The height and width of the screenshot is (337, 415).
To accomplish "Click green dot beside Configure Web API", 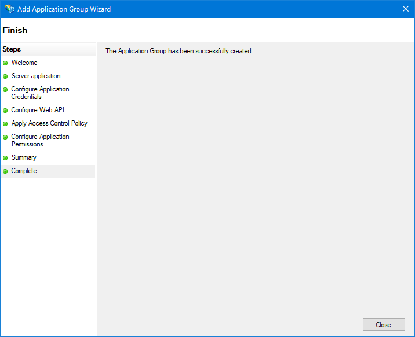I will tap(5, 111).
